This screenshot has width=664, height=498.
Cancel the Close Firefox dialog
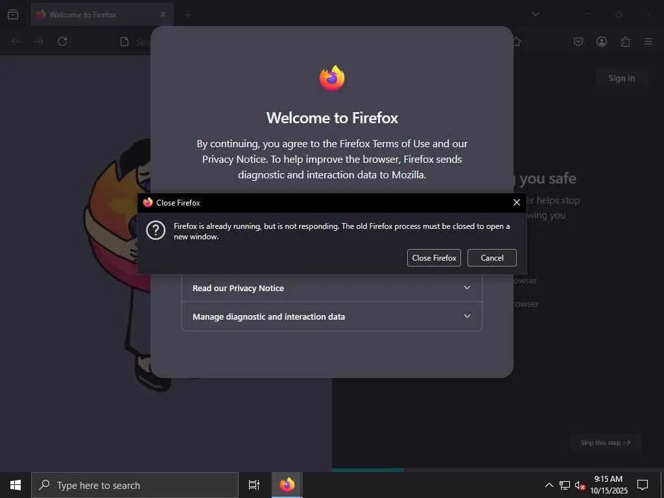click(492, 258)
